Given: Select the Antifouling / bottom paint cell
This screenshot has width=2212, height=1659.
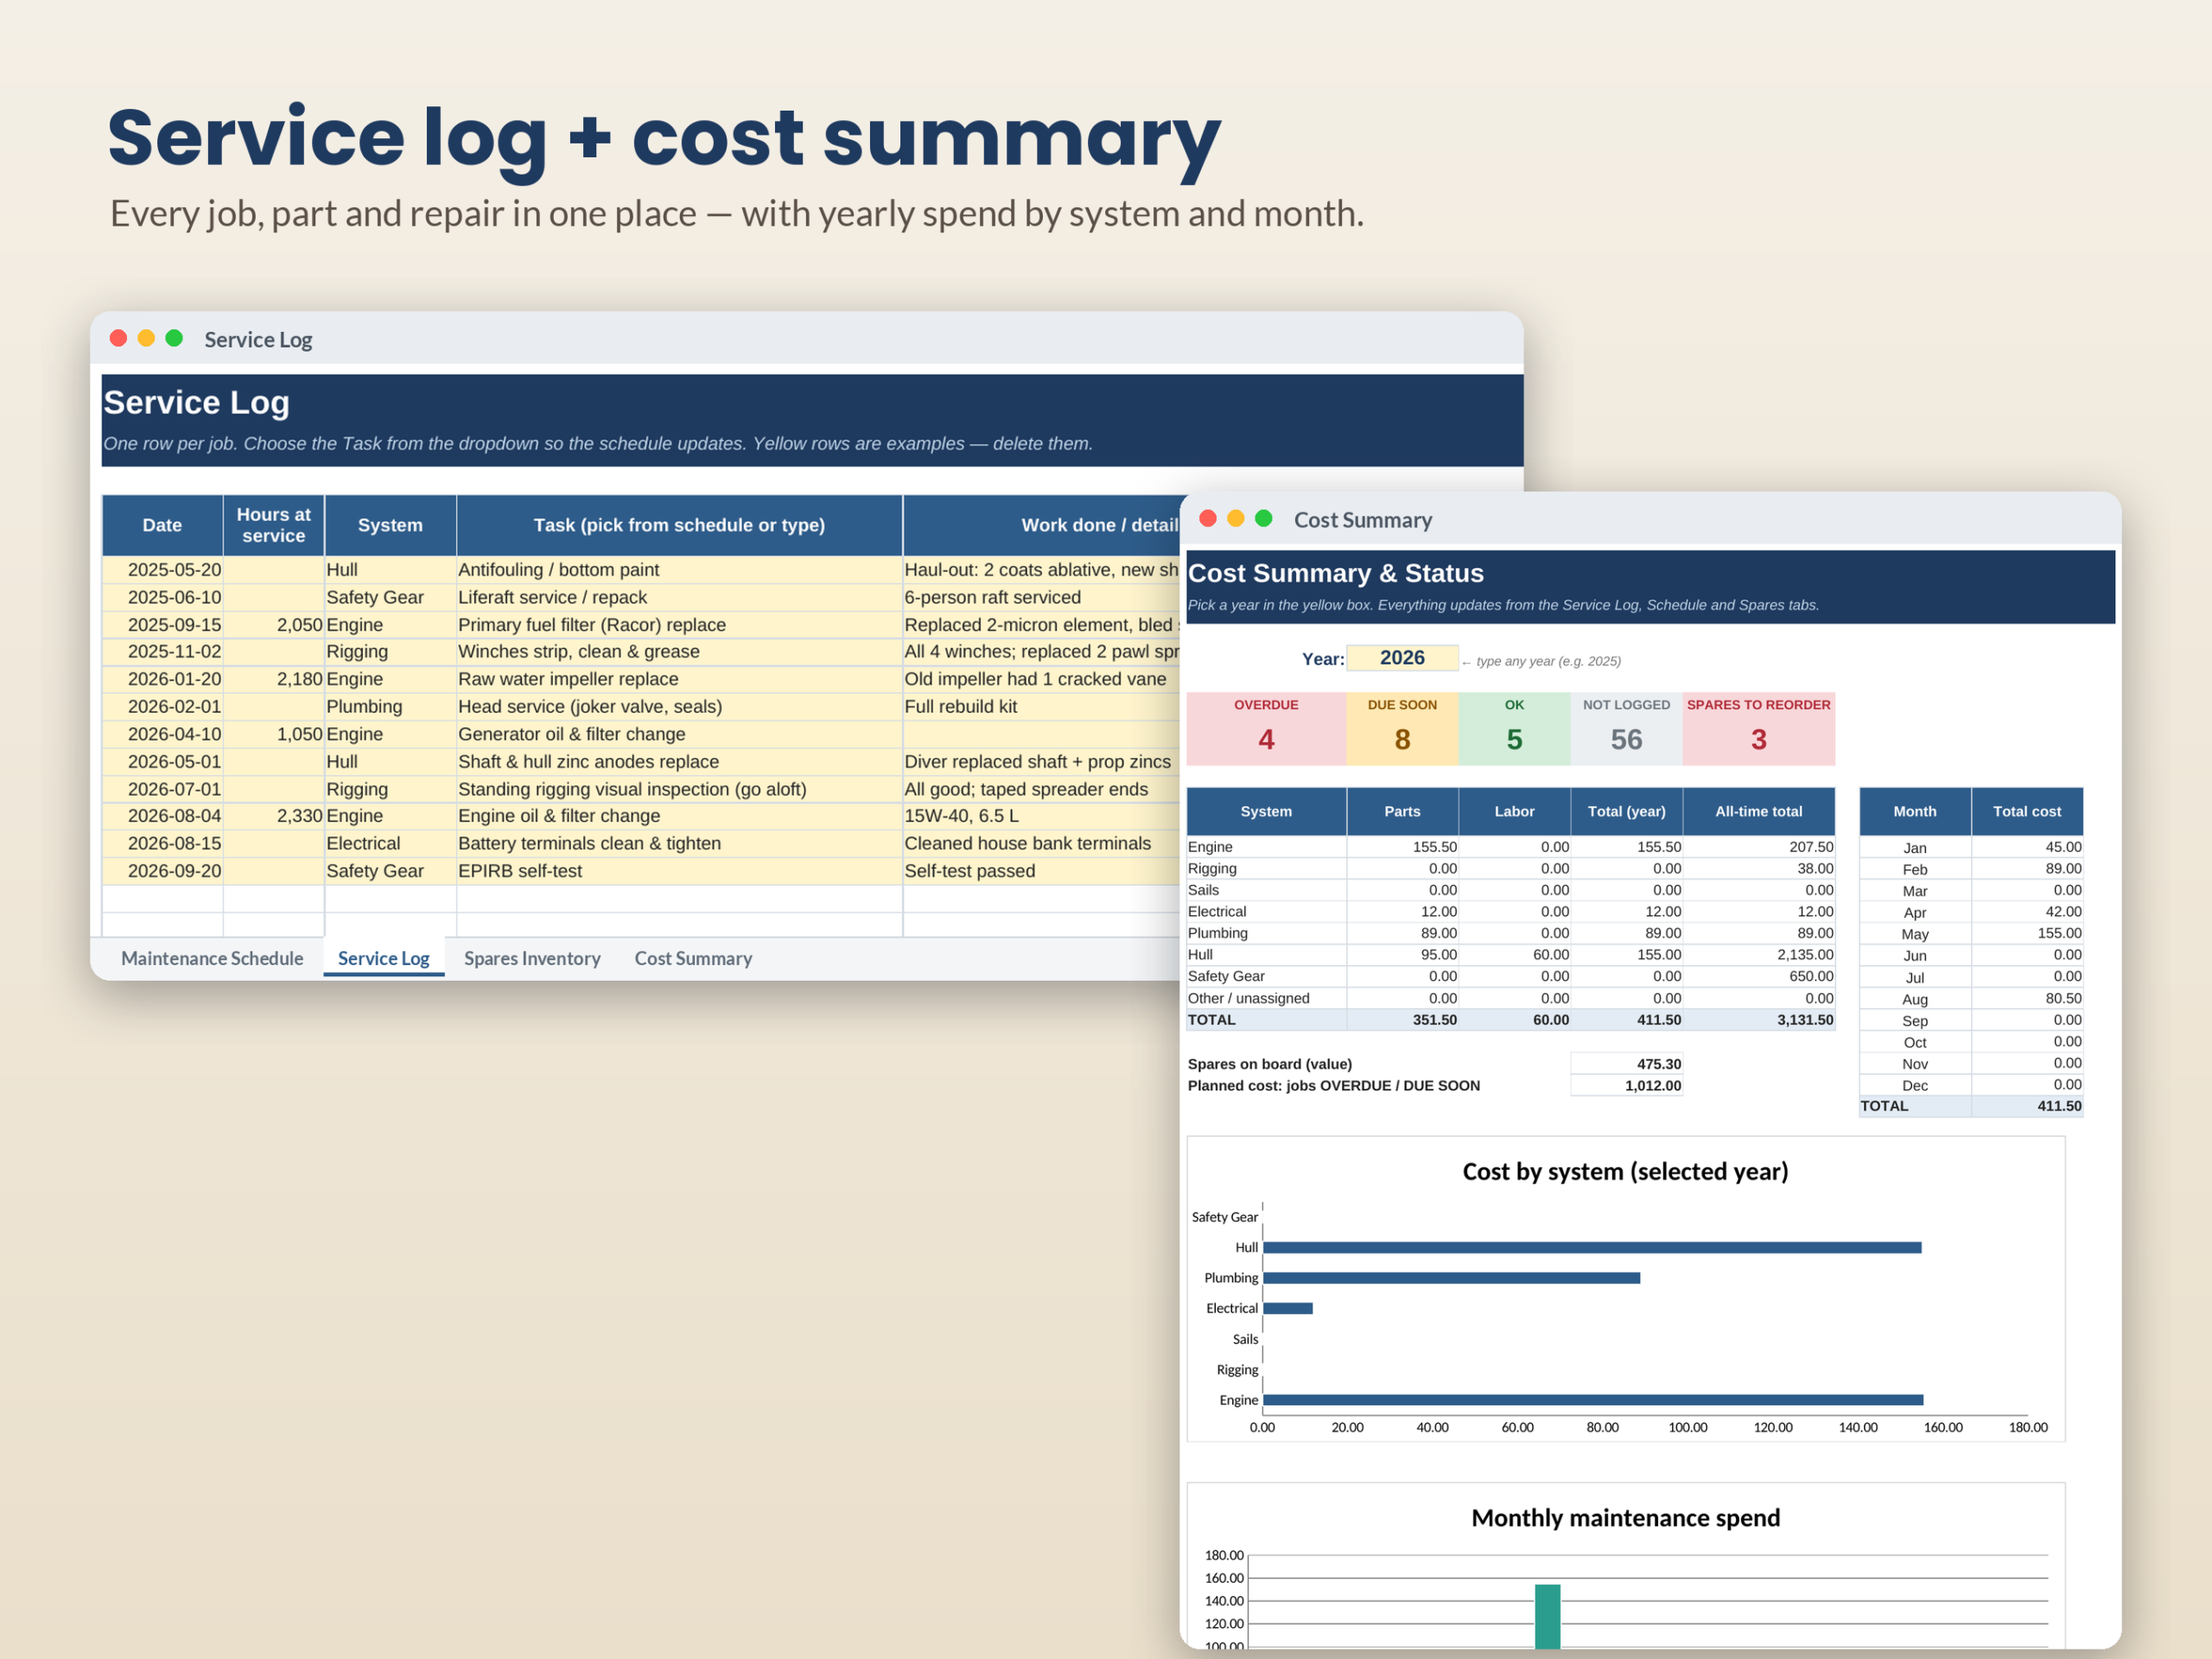Looking at the screenshot, I should (x=679, y=570).
